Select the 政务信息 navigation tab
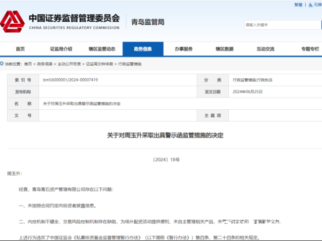The height and width of the screenshot is (241, 322). pyautogui.click(x=143, y=49)
